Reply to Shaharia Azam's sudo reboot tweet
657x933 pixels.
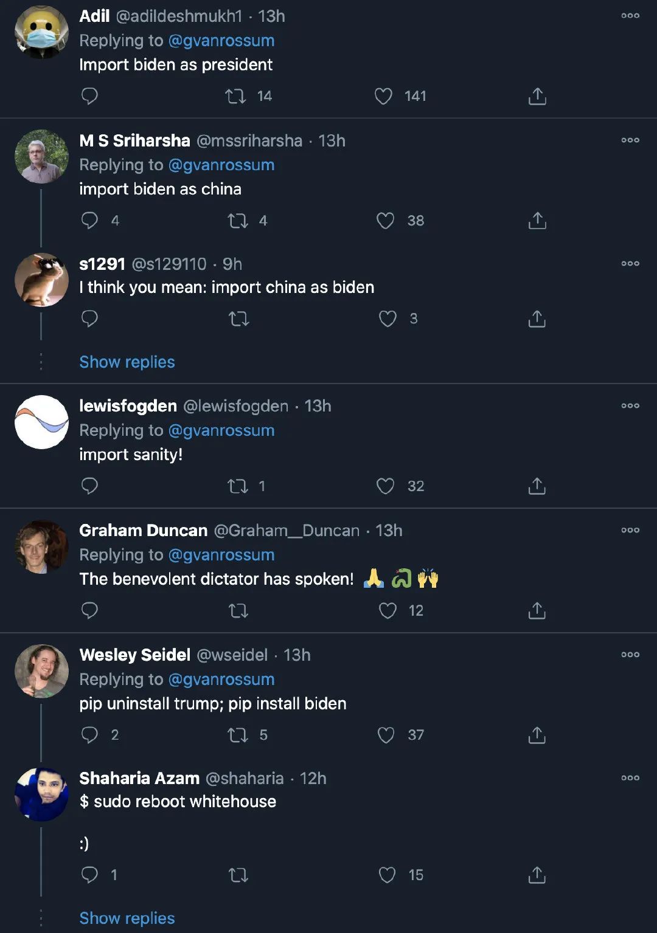tap(89, 875)
